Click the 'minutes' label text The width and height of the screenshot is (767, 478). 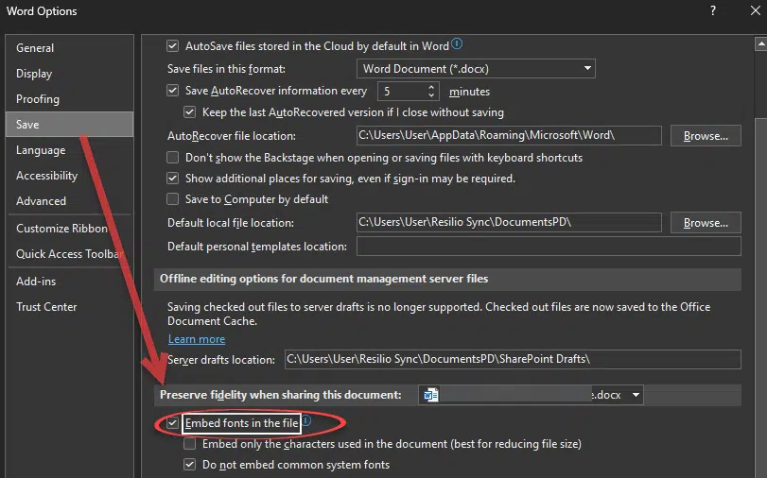[469, 92]
